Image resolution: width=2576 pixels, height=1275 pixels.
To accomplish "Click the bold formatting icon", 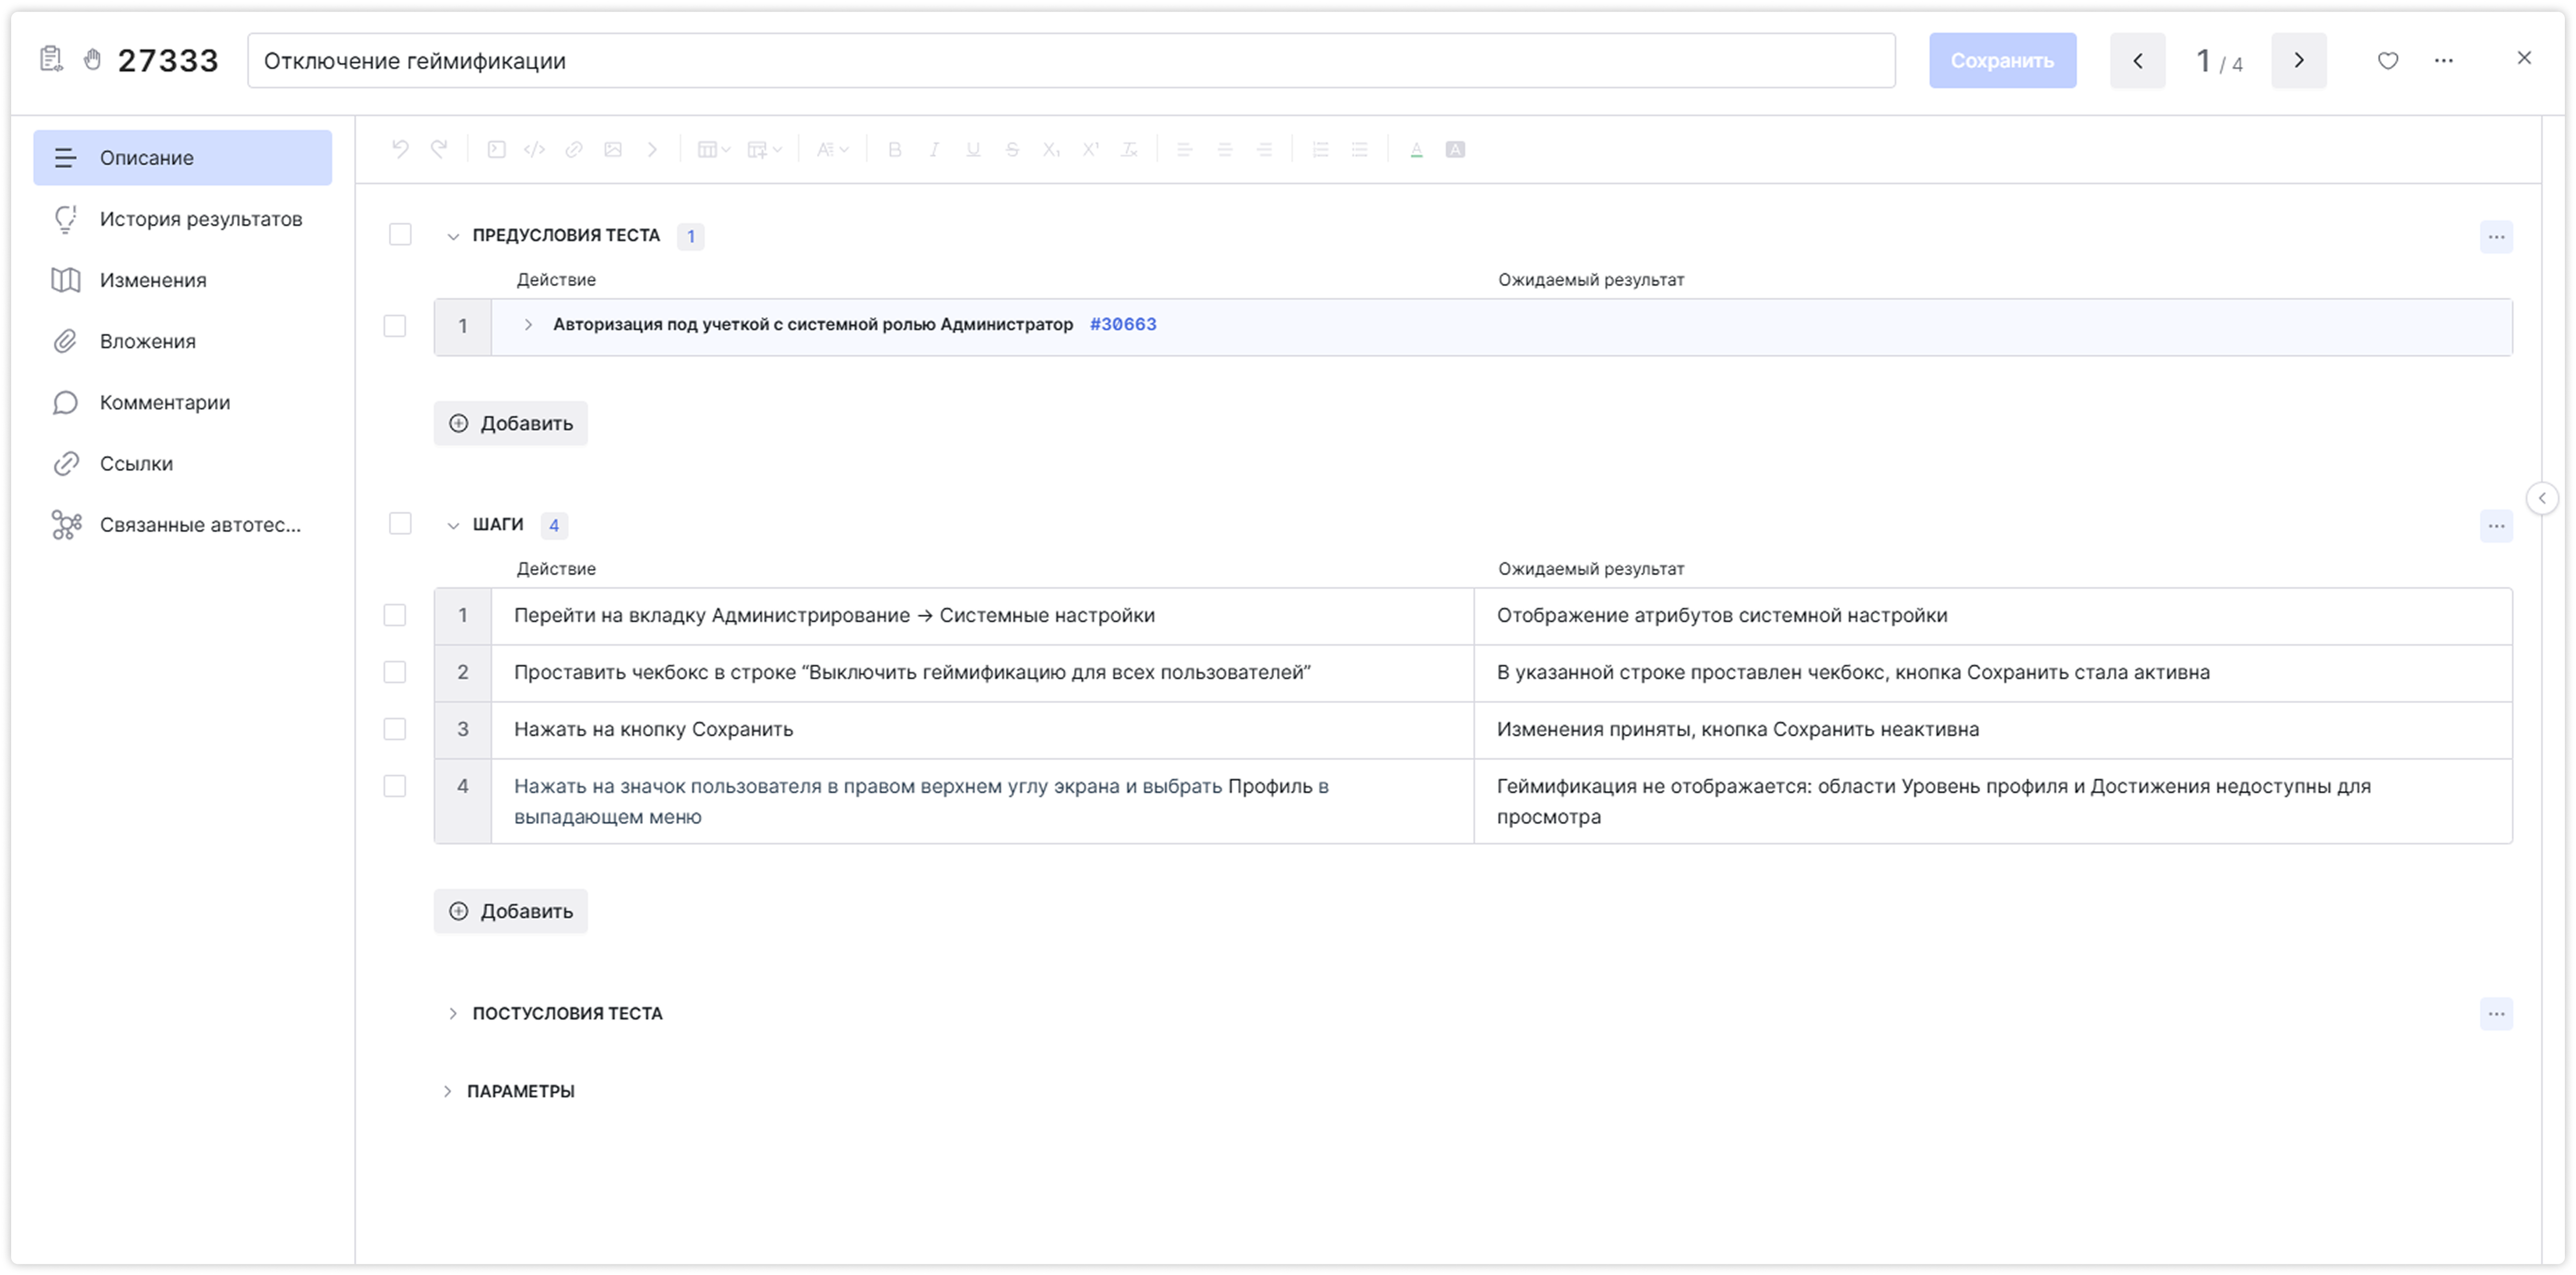I will pos(895,149).
